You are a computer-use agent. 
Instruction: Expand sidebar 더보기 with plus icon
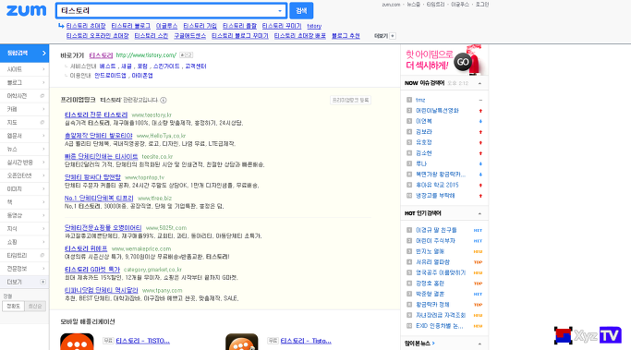[24, 282]
